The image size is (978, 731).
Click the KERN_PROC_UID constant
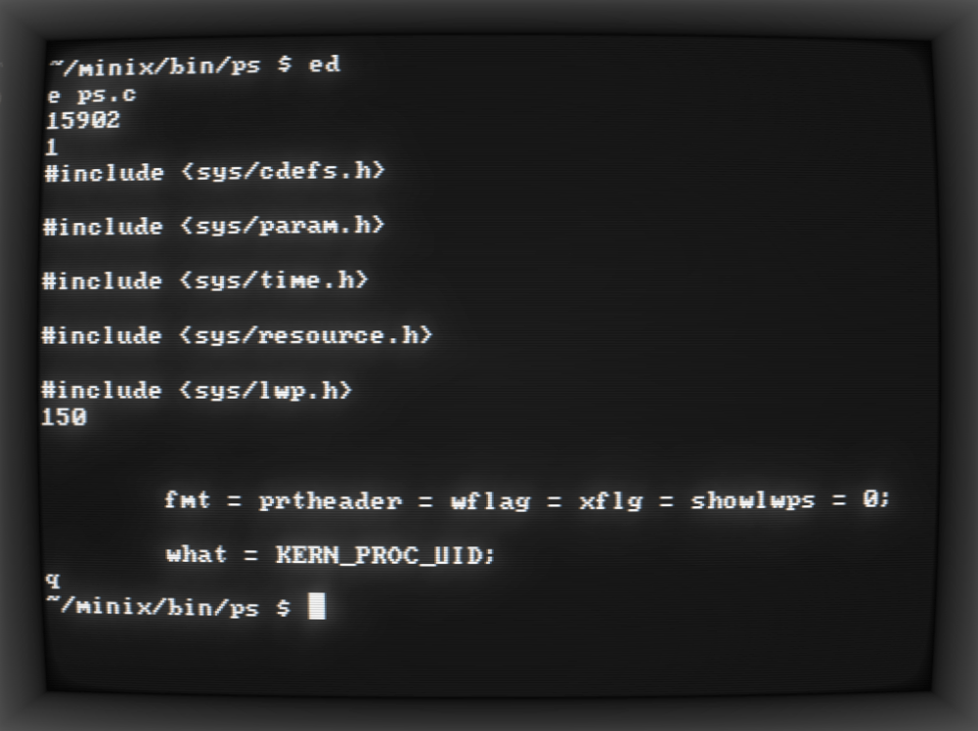384,555
